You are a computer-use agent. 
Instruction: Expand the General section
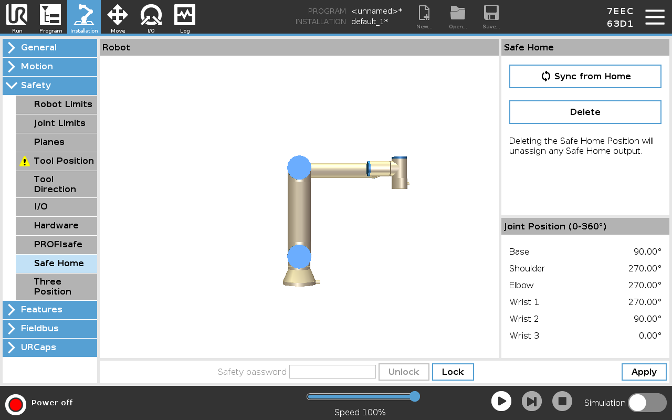point(50,47)
